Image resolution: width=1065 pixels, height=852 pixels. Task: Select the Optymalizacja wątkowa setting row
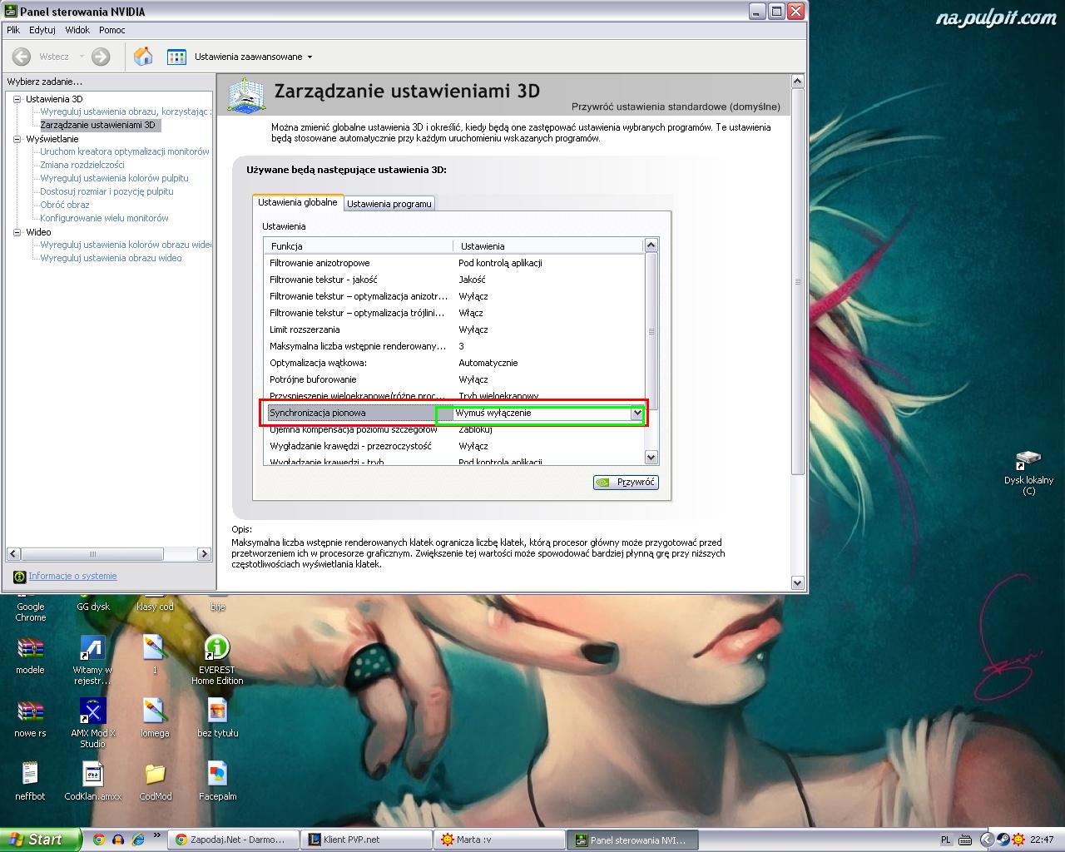(x=454, y=363)
